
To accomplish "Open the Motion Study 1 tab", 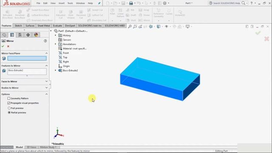I will [48, 147].
